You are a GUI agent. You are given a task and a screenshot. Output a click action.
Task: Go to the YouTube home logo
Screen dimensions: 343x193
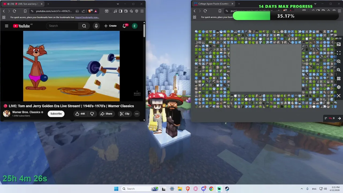point(21,26)
